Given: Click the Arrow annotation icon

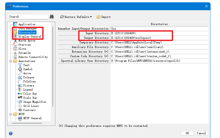Looking at the screenshot, I should (20, 73).
